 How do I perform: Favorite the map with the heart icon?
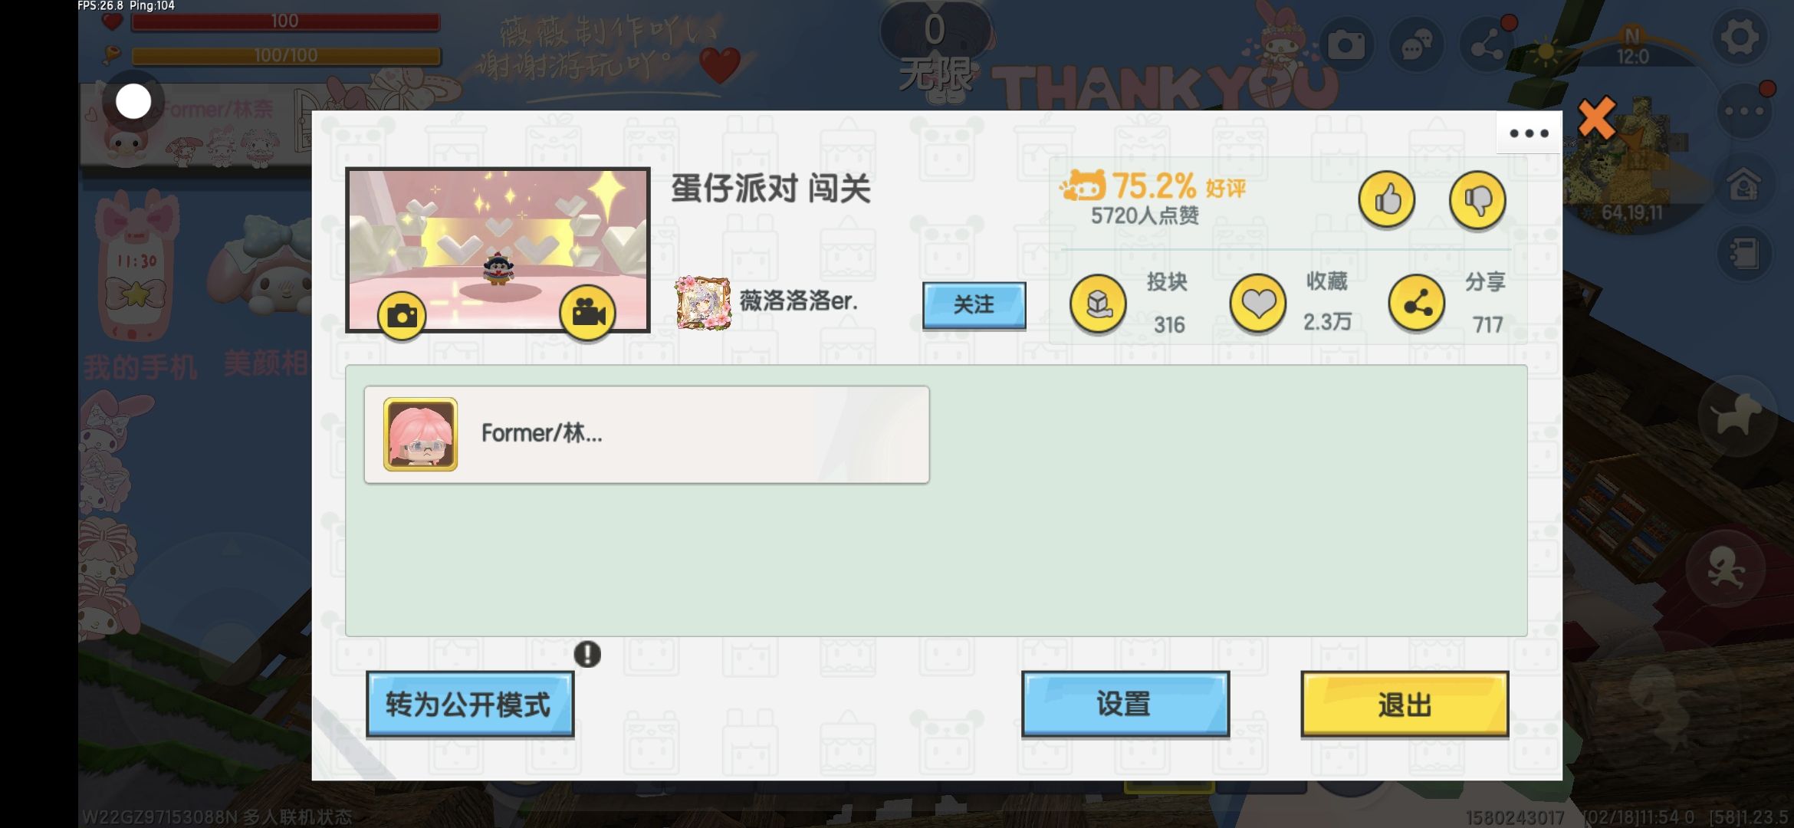point(1257,304)
